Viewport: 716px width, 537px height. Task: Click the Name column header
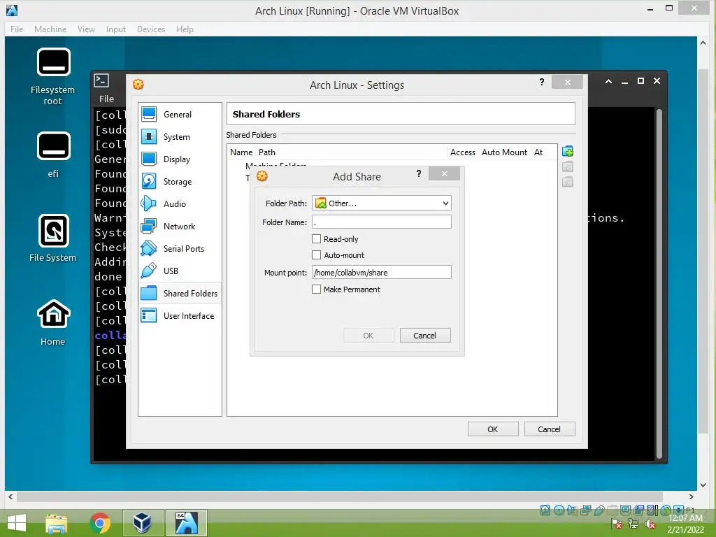[x=241, y=152]
